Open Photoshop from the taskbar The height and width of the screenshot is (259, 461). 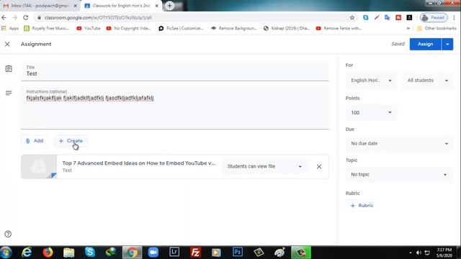tap(237, 253)
